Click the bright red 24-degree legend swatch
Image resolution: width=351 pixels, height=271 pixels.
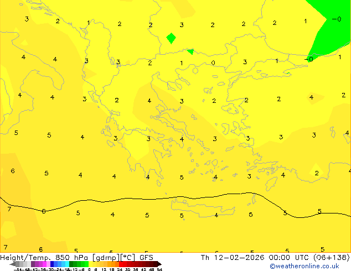[121, 264]
